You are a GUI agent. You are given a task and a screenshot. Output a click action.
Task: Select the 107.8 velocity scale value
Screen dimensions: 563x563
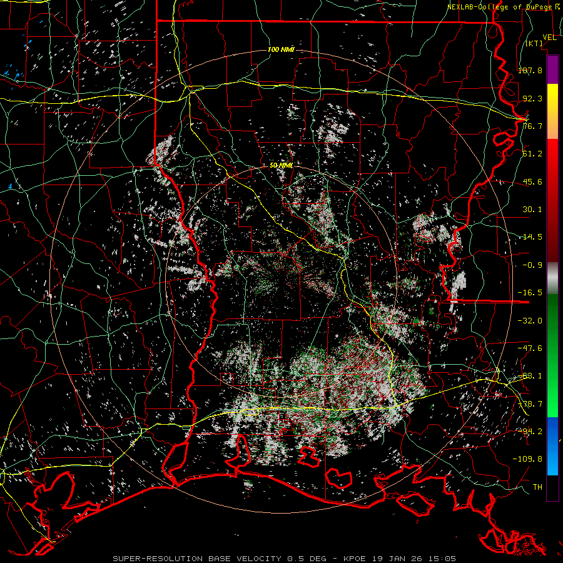click(530, 70)
